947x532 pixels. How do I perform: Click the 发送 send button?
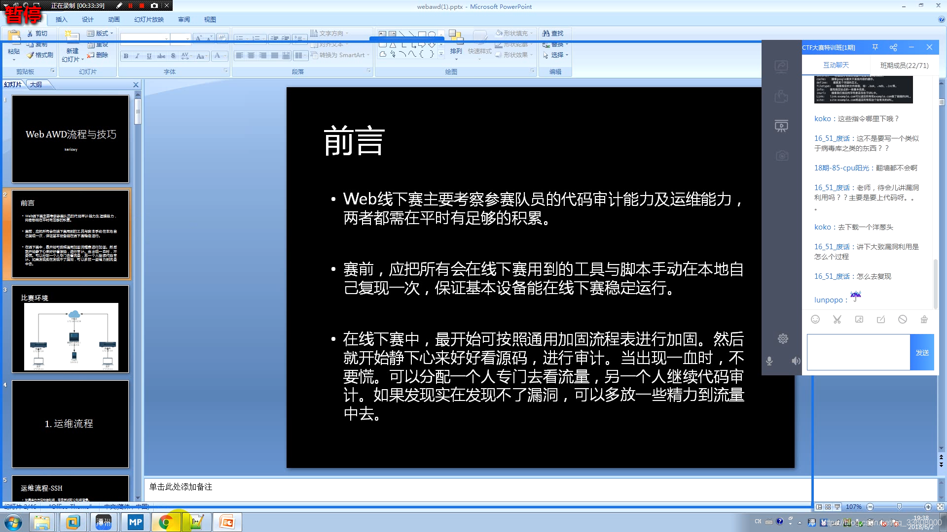[x=922, y=353]
